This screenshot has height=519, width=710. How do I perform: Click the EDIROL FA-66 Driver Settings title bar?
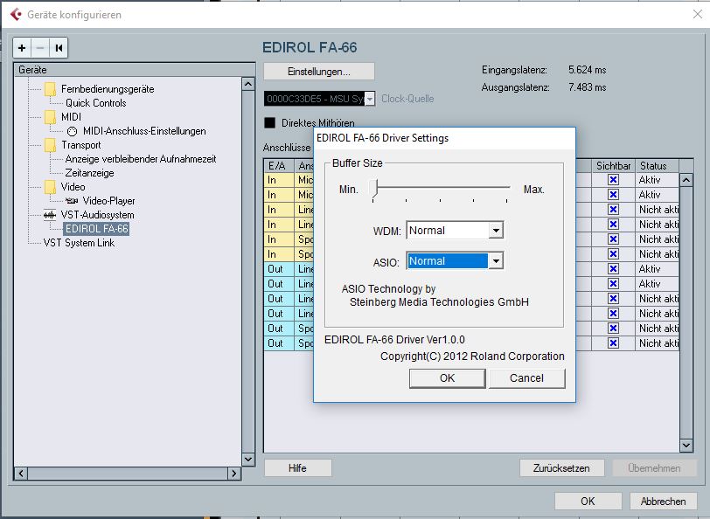pyautogui.click(x=445, y=138)
